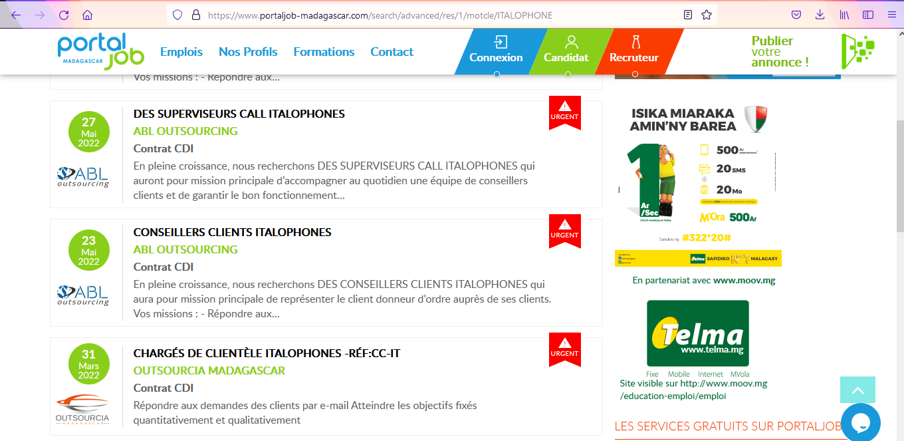
Task: Open the downloads arrow icon
Action: [x=820, y=15]
